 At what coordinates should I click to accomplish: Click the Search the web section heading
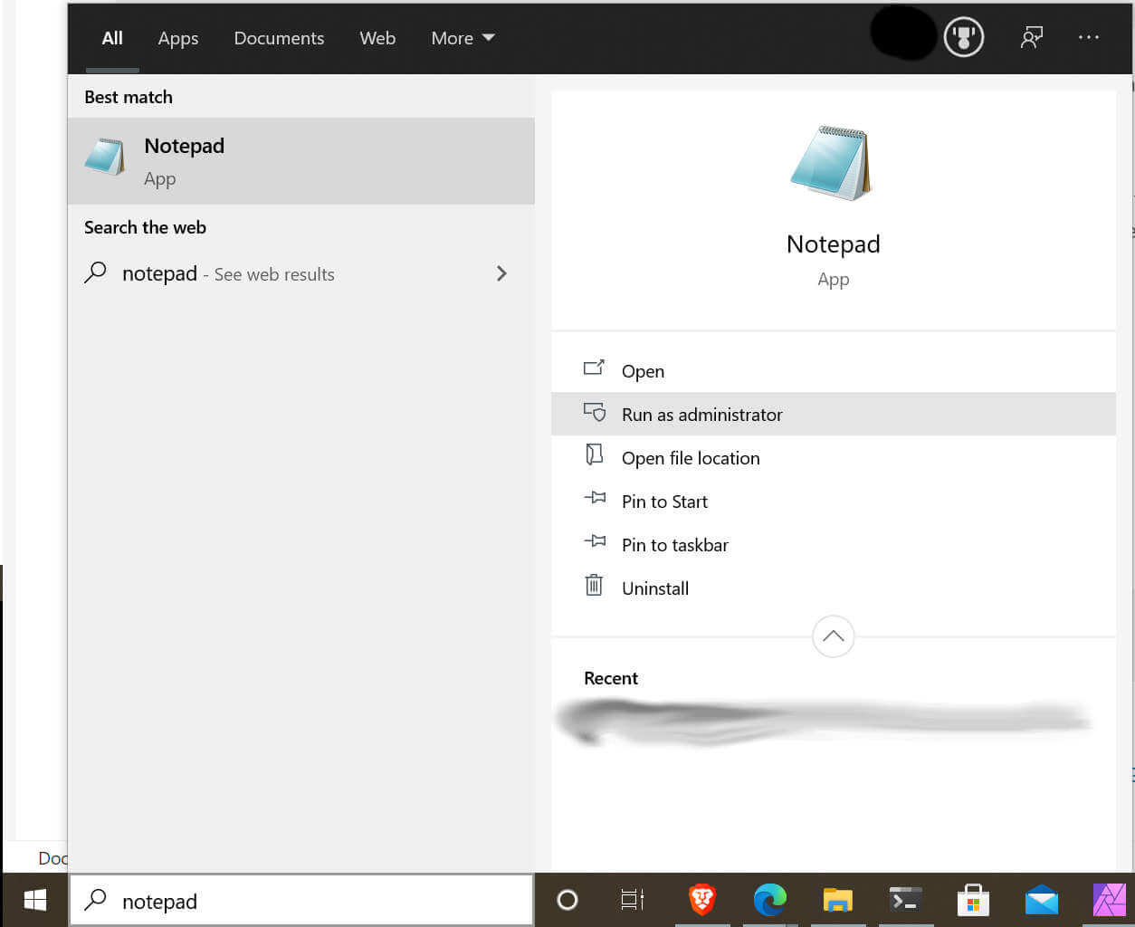pos(145,227)
